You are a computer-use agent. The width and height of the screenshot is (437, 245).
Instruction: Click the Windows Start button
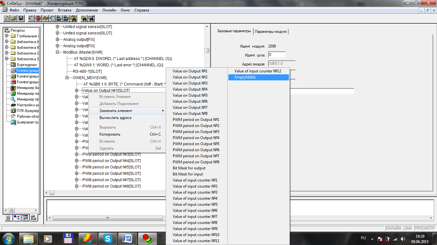coord(9,238)
